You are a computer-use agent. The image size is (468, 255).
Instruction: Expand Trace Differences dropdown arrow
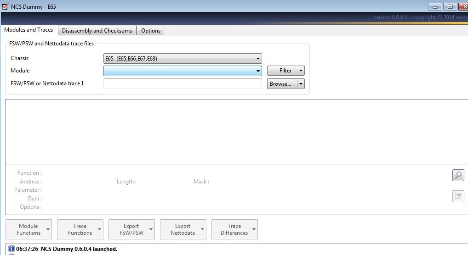tap(254, 229)
